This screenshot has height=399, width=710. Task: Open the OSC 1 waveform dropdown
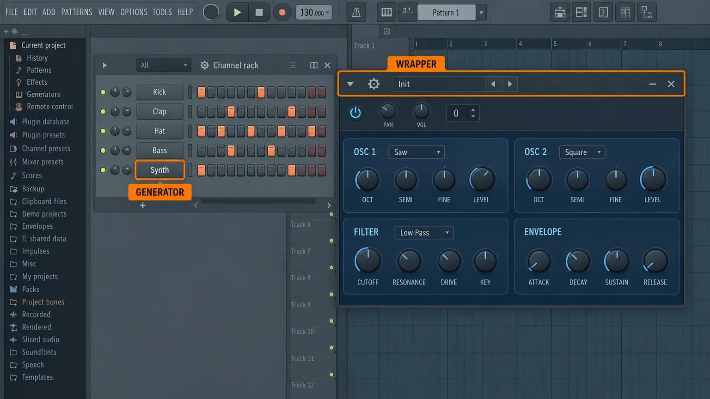(x=416, y=152)
